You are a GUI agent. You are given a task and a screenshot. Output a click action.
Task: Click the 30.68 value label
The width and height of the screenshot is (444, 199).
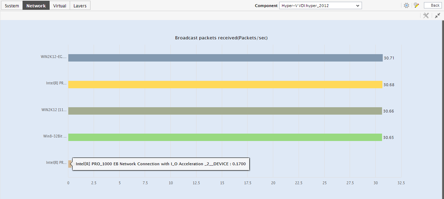pos(389,85)
